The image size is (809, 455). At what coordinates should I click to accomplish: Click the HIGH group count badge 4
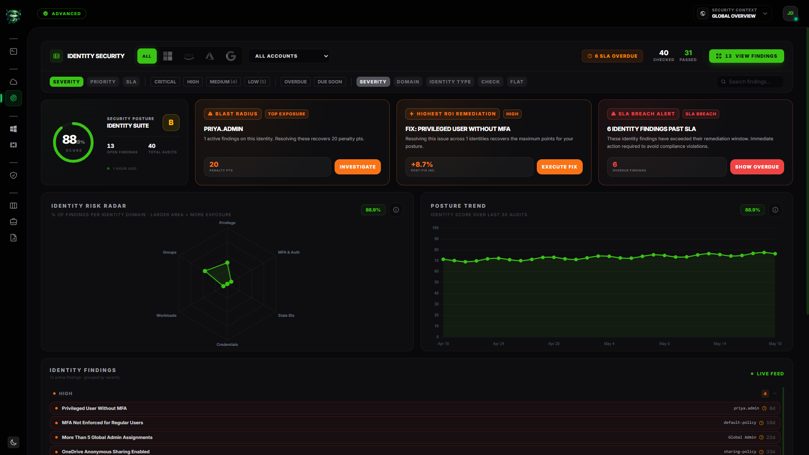pos(765,393)
